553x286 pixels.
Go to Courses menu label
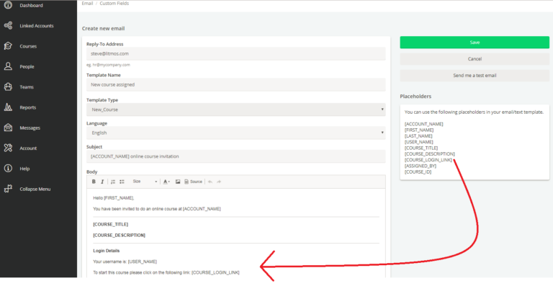click(28, 46)
